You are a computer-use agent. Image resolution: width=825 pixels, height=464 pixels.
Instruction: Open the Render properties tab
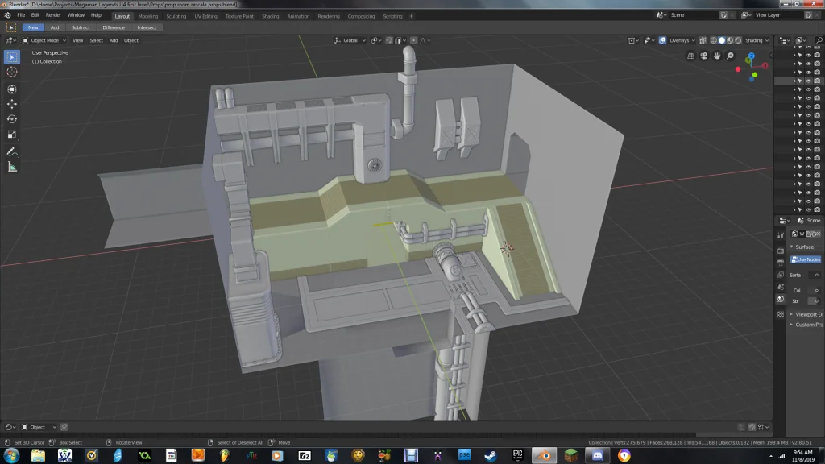point(781,251)
